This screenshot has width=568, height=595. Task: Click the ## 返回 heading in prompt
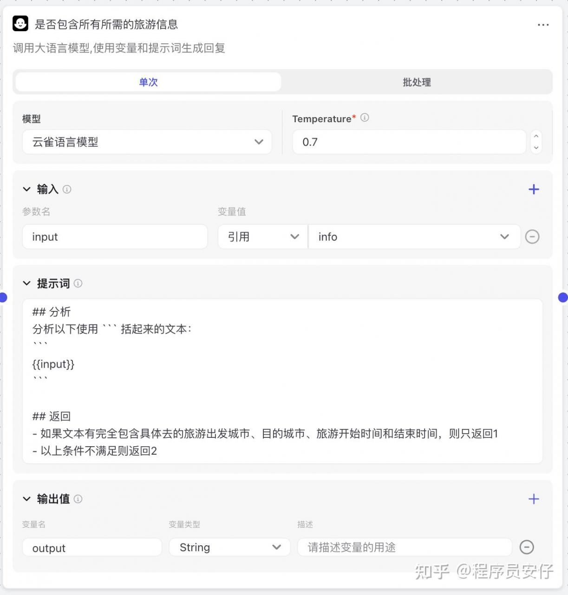coord(52,416)
